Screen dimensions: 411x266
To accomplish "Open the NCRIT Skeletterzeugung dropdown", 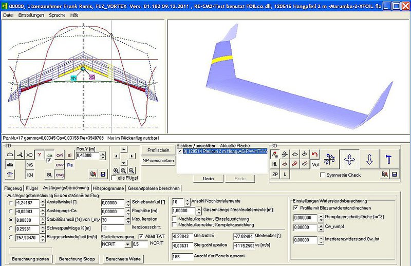I will click(x=128, y=245).
